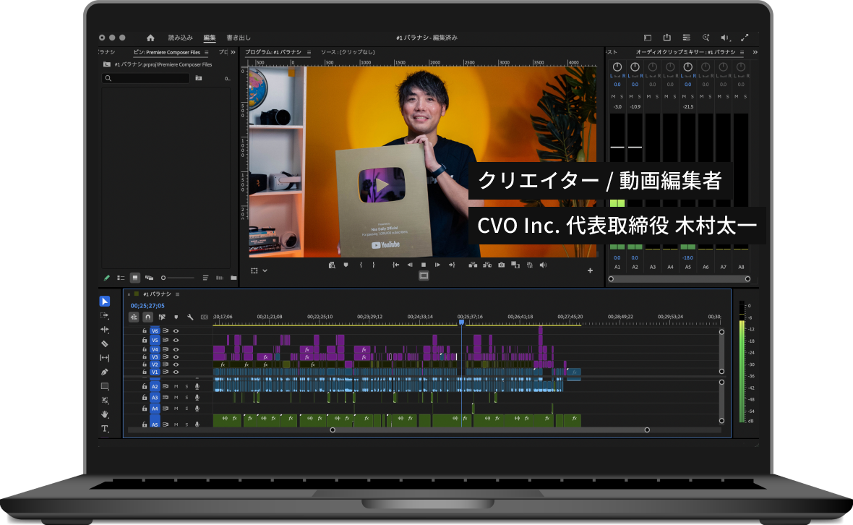This screenshot has width=853, height=525.
Task: Toggle insert sequences as nests button
Action: [133, 317]
